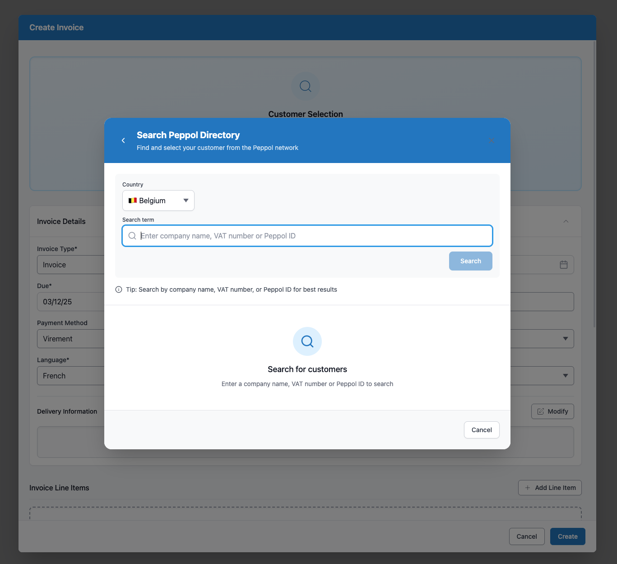Click the Belgium flag in the country selector

coord(132,200)
